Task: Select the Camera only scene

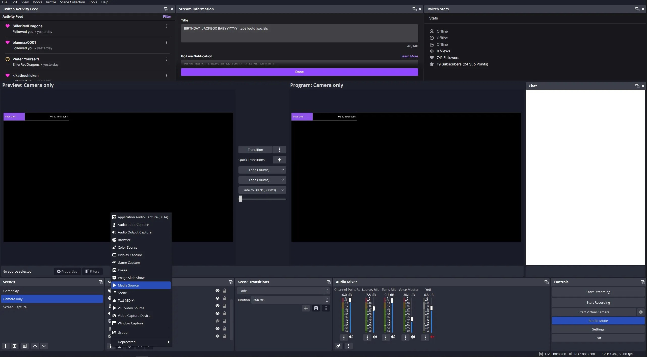Action: tap(52, 299)
